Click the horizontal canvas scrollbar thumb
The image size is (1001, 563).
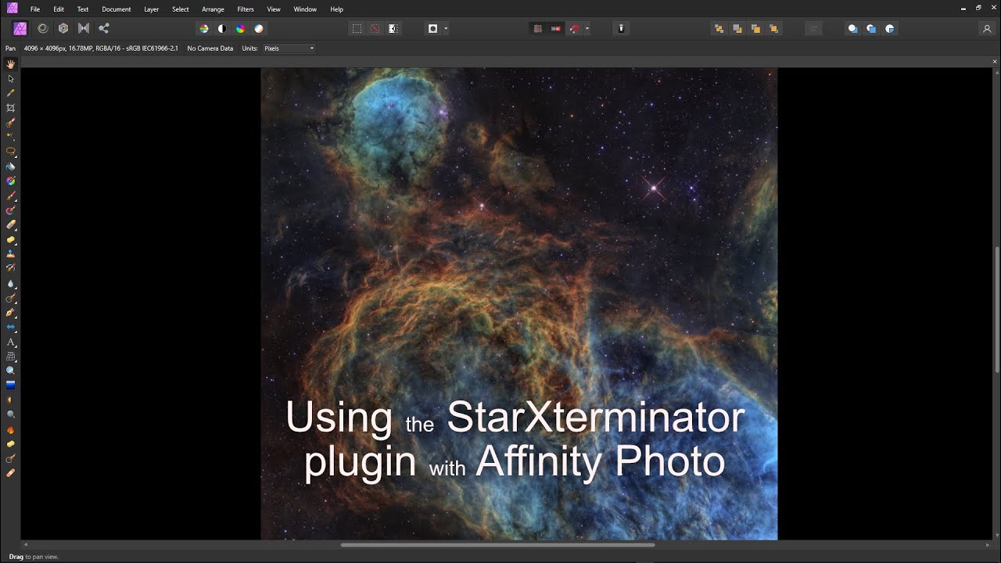[x=497, y=545]
